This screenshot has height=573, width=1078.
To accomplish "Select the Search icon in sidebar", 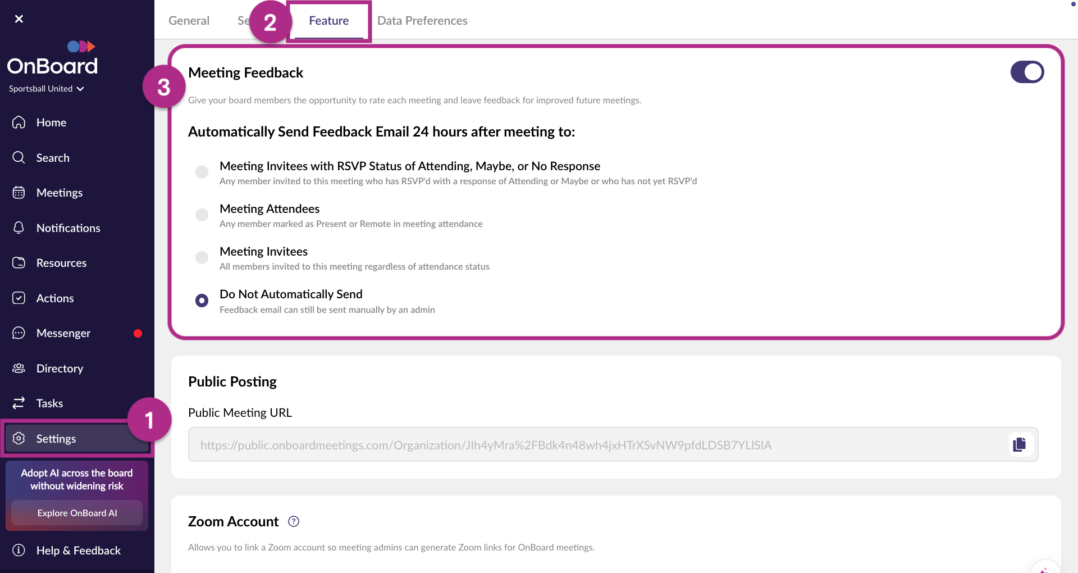I will point(19,157).
